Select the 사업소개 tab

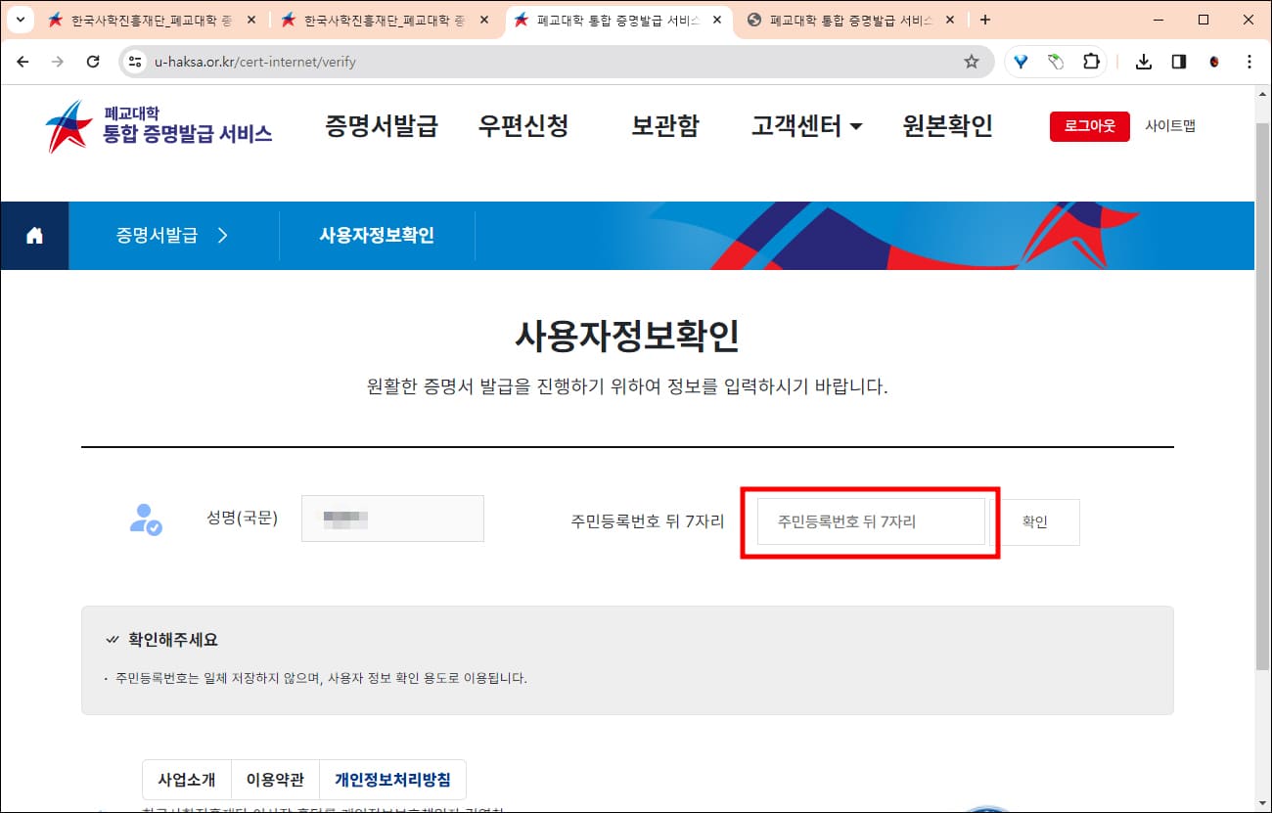187,780
